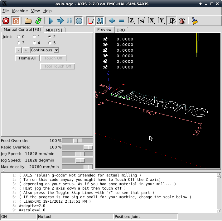Adjust the Max Velocity slider
Screen dimensions: 222x221
pos(78,167)
